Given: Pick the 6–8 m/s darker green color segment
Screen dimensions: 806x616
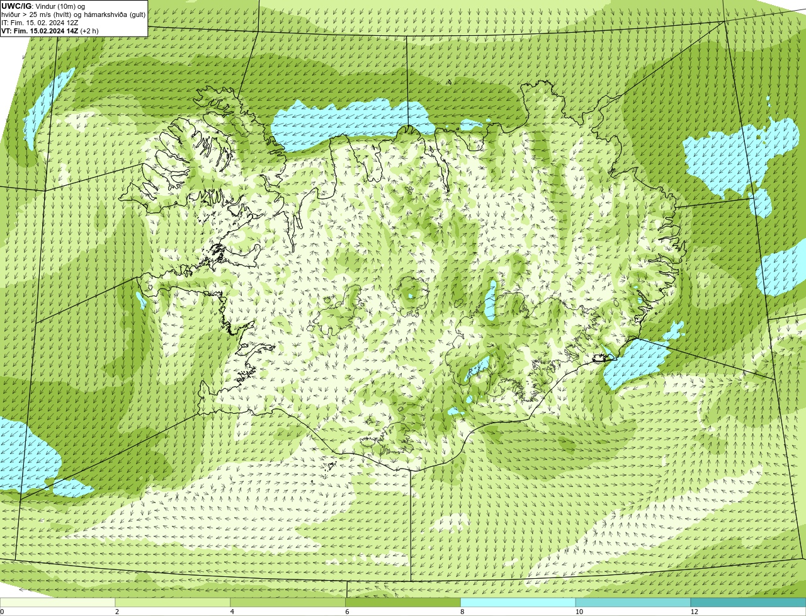Looking at the screenshot, I should click(403, 602).
